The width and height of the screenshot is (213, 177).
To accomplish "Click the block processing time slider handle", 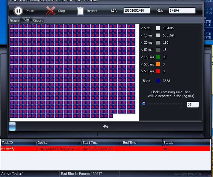I will pyautogui.click(x=144, y=104).
